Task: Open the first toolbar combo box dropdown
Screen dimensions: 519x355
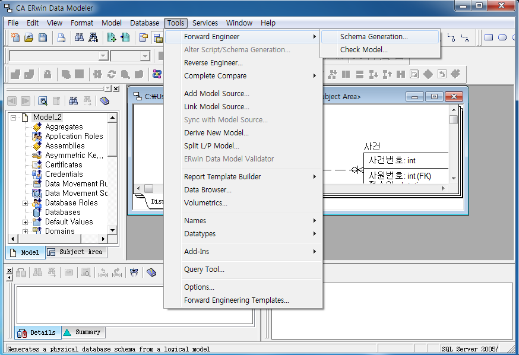Action: [x=103, y=56]
